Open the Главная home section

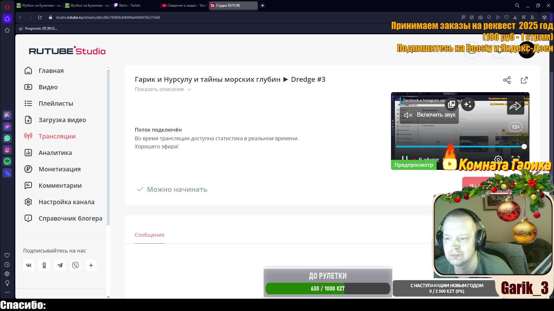51,71
